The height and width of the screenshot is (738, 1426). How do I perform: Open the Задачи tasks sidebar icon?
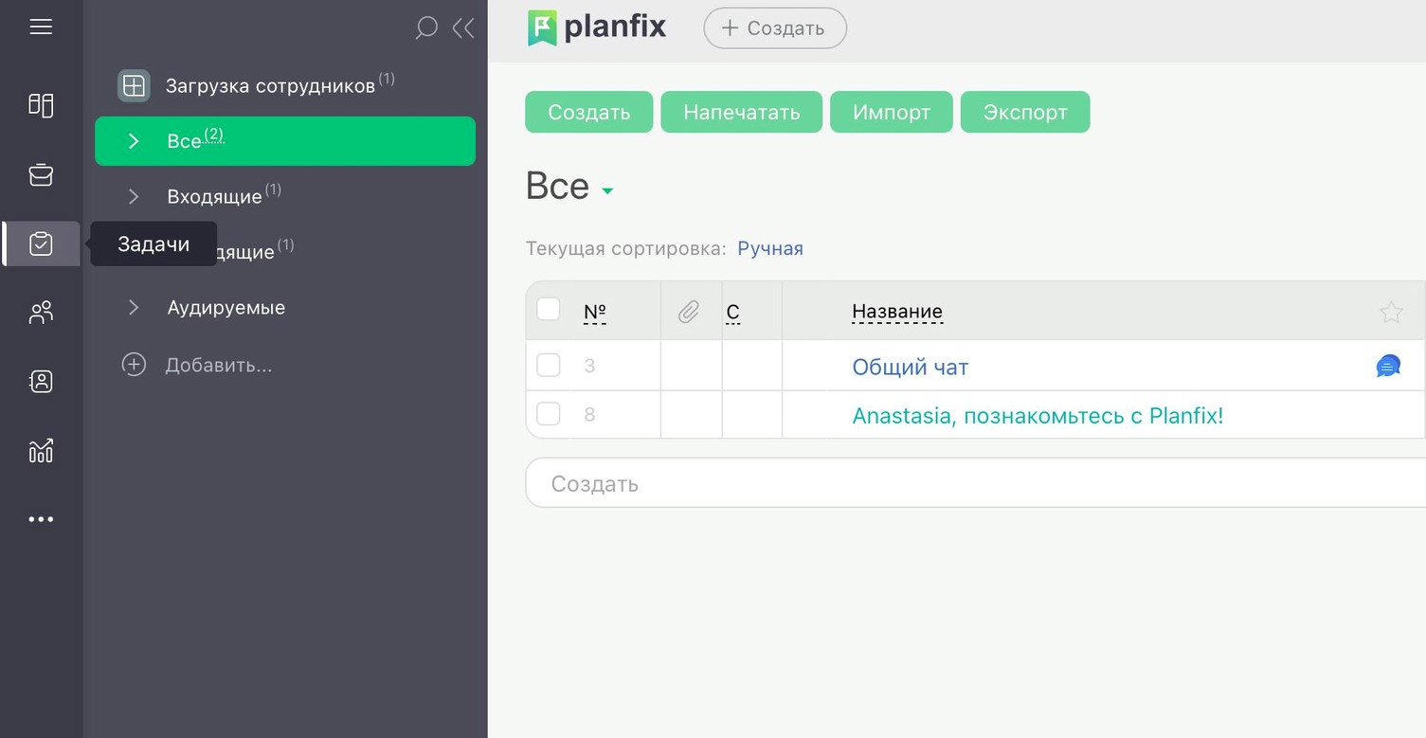point(41,244)
